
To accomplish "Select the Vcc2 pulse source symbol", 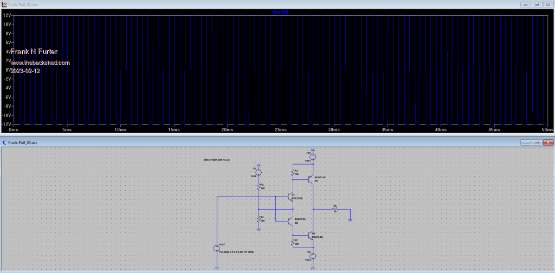I will (x=216, y=248).
